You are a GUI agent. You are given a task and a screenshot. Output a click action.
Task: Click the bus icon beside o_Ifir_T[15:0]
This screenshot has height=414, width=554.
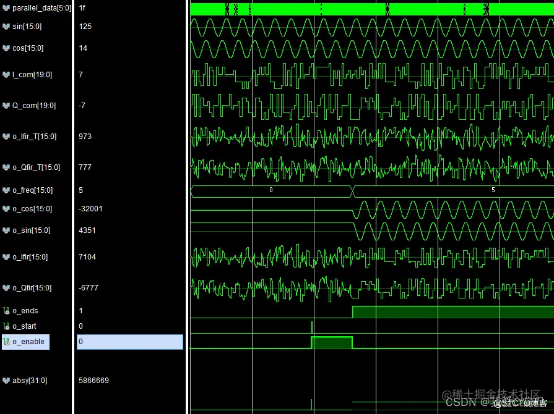(x=6, y=137)
